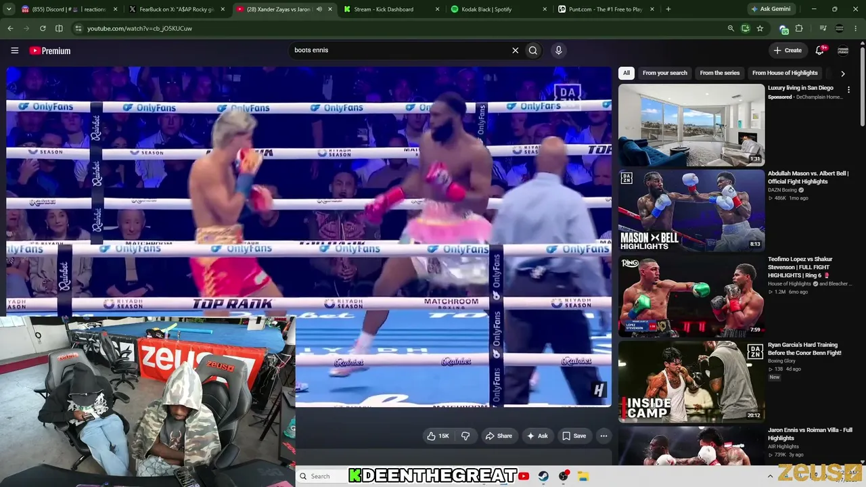This screenshot has width=866, height=487.
Task: Open the YouTube account avatar menu
Action: point(843,51)
